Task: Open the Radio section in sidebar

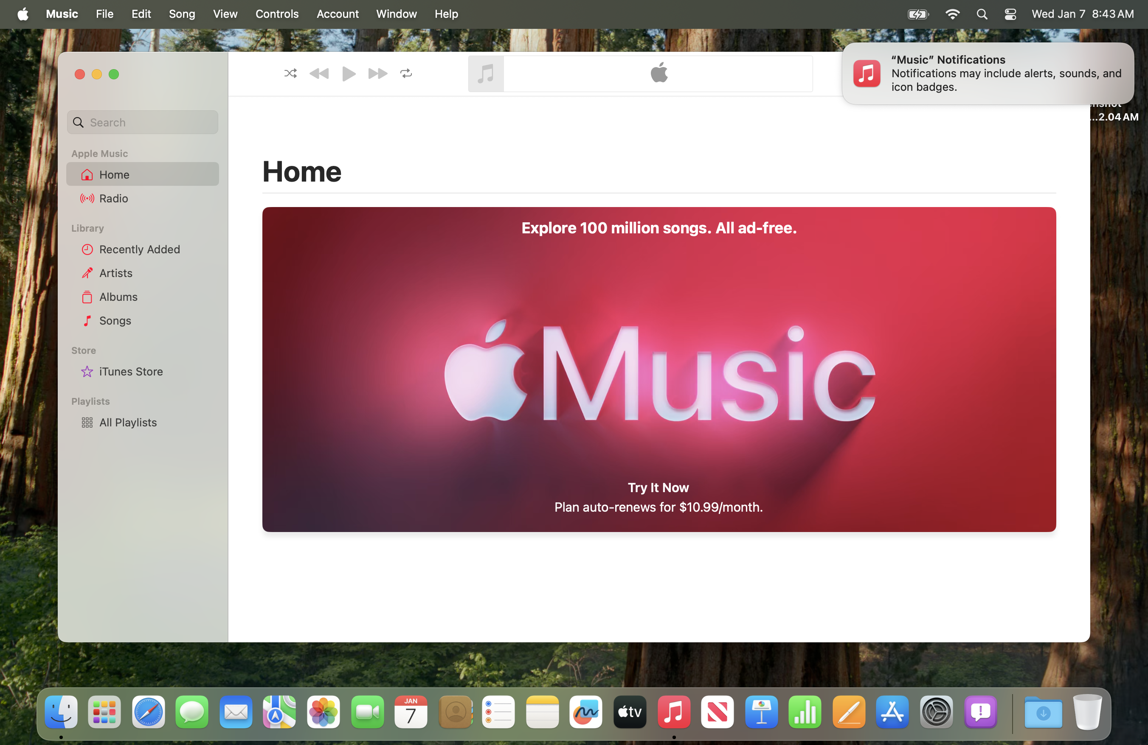Action: pos(113,199)
